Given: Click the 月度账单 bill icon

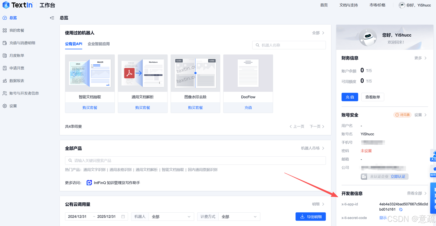Looking at the screenshot, I should 5,56.
